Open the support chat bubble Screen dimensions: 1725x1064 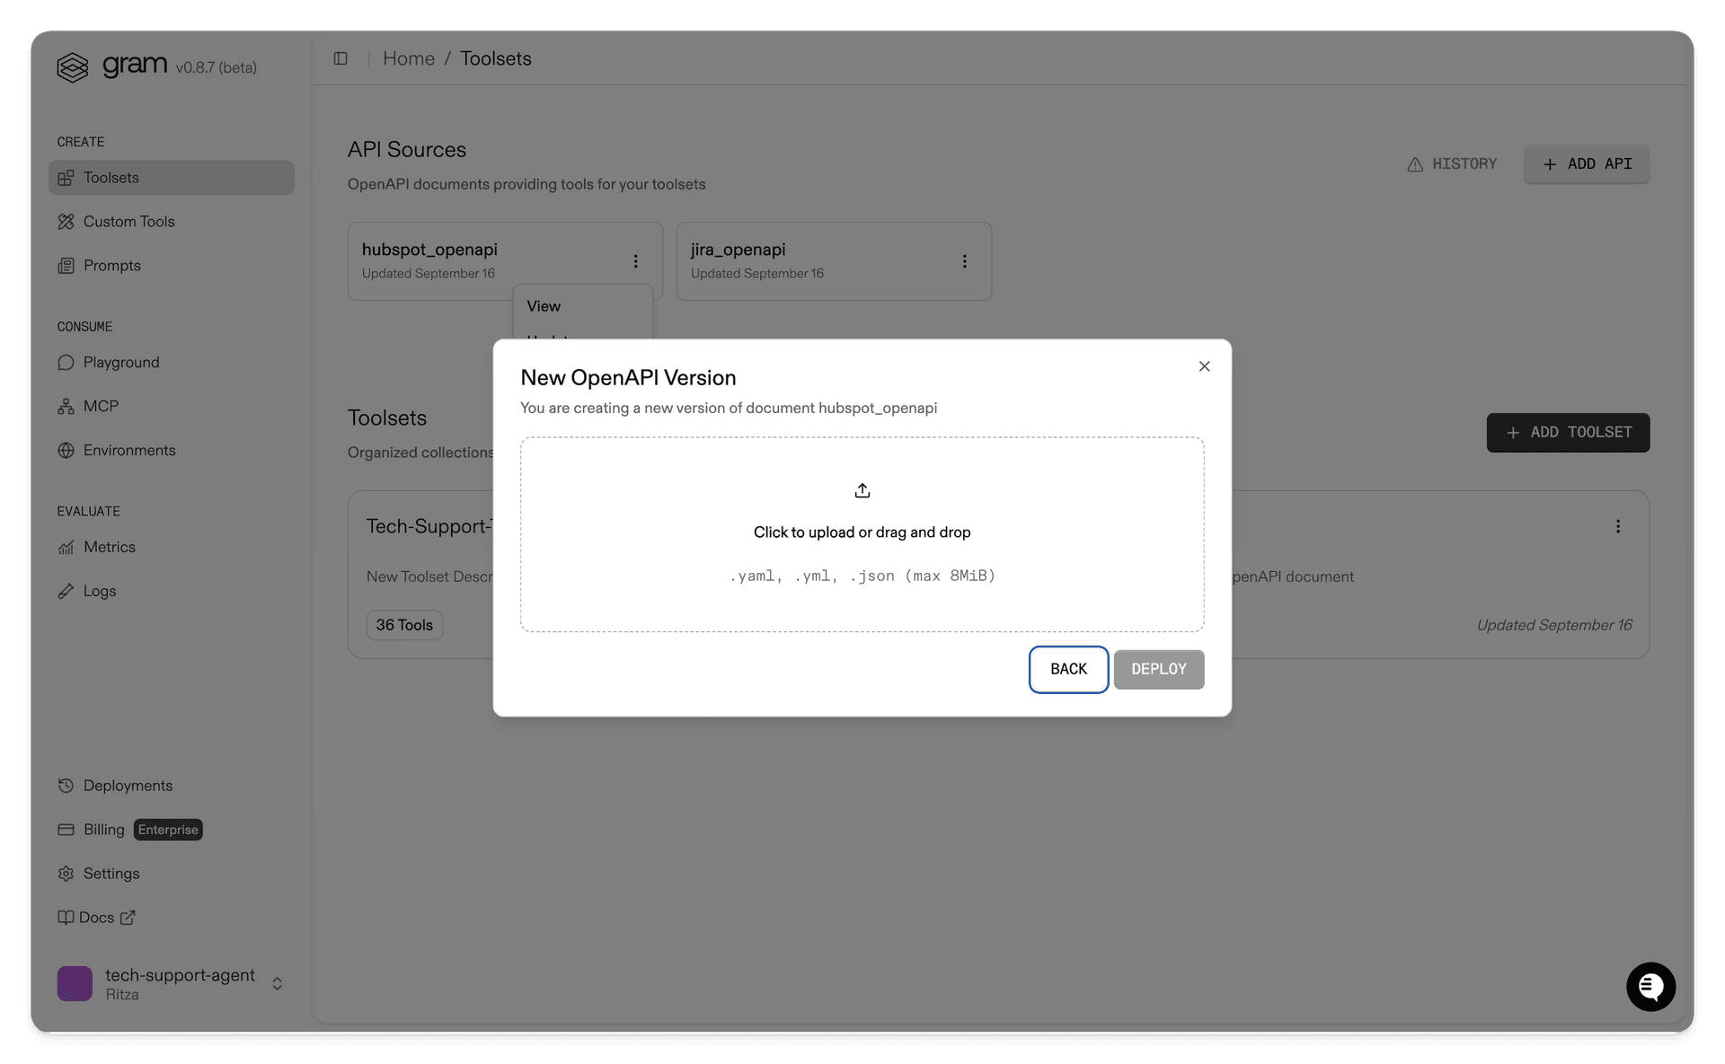click(1650, 986)
